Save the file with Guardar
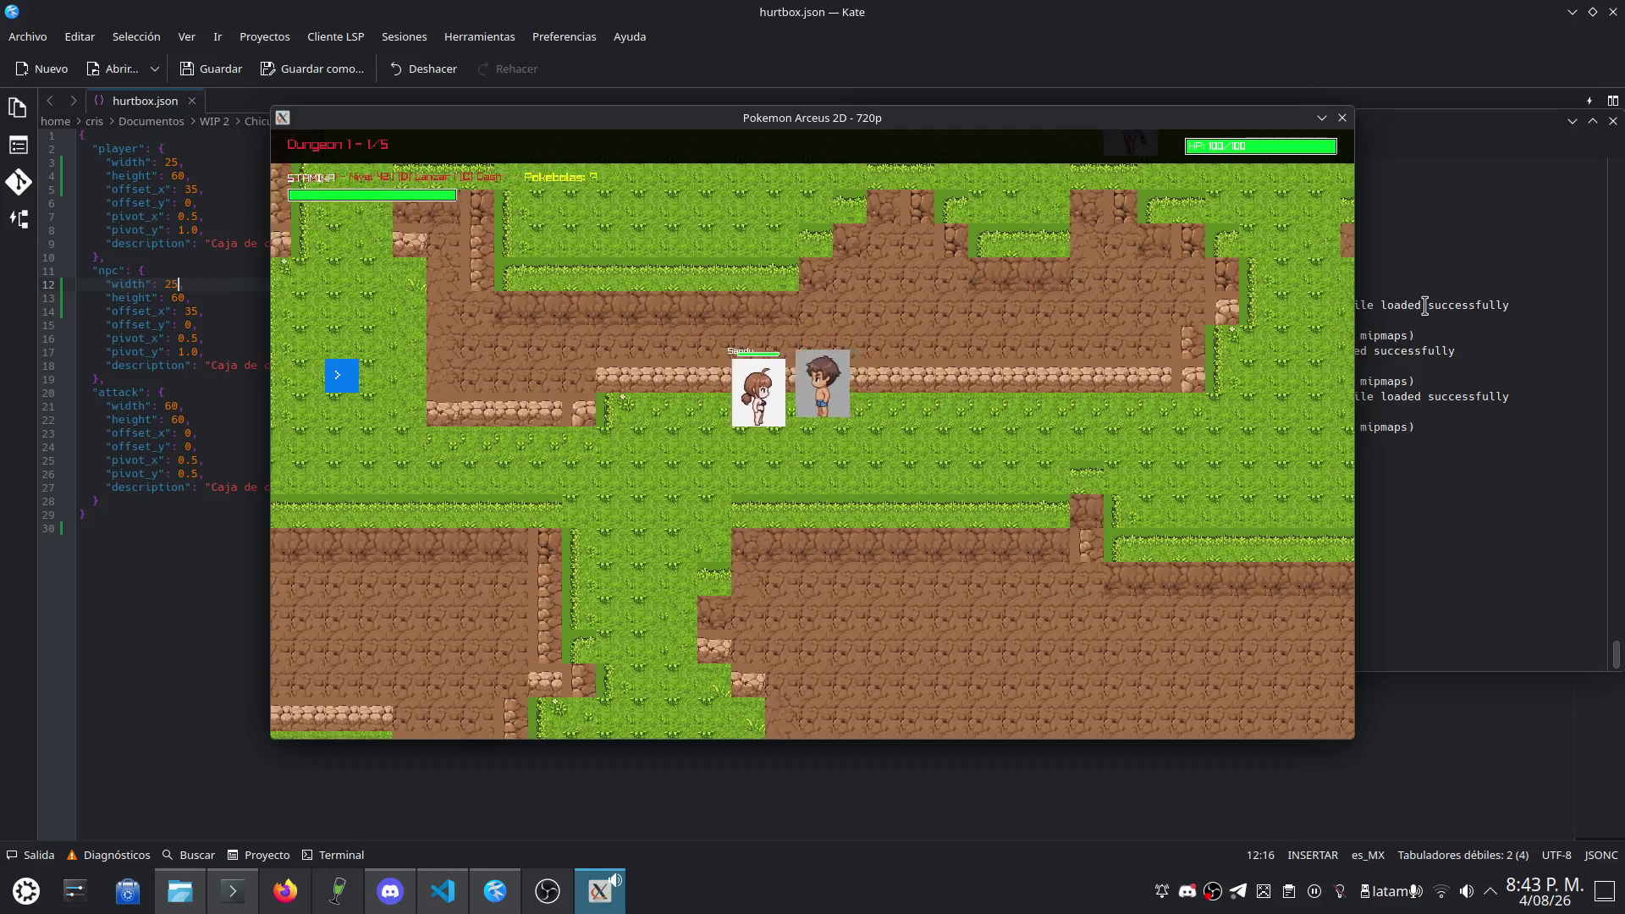This screenshot has width=1625, height=914. point(211,69)
